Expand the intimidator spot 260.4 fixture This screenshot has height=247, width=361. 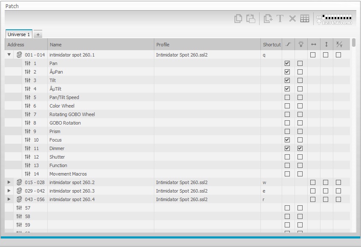pyautogui.click(x=9, y=199)
